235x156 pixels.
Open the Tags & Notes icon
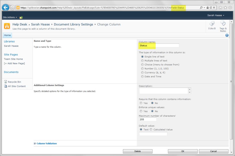(223, 24)
